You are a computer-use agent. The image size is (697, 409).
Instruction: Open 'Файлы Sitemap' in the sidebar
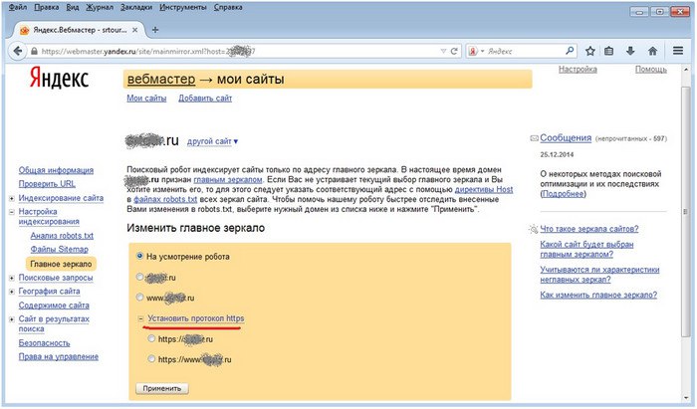click(x=59, y=249)
